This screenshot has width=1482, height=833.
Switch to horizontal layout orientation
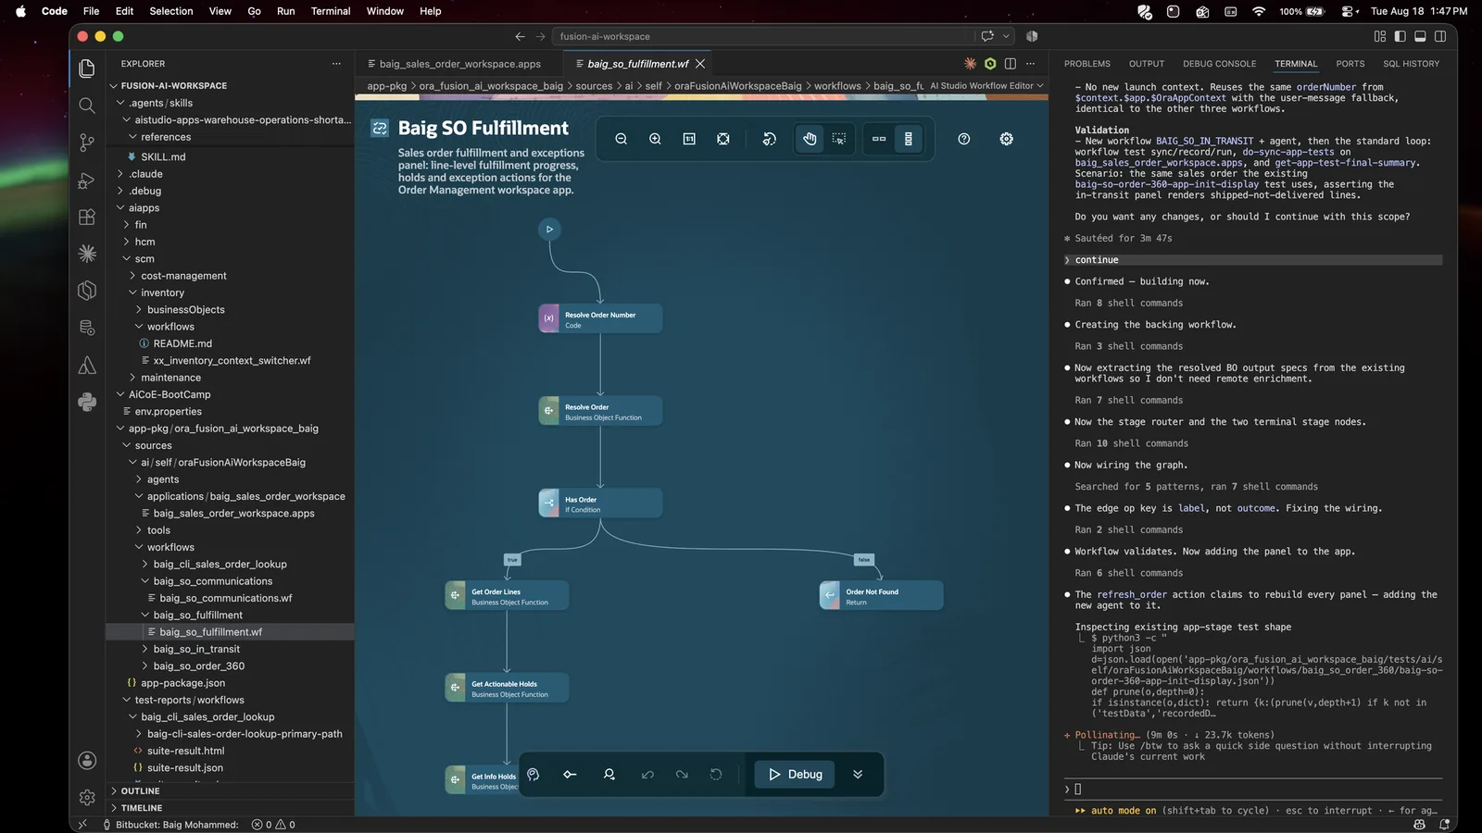pyautogui.click(x=879, y=139)
